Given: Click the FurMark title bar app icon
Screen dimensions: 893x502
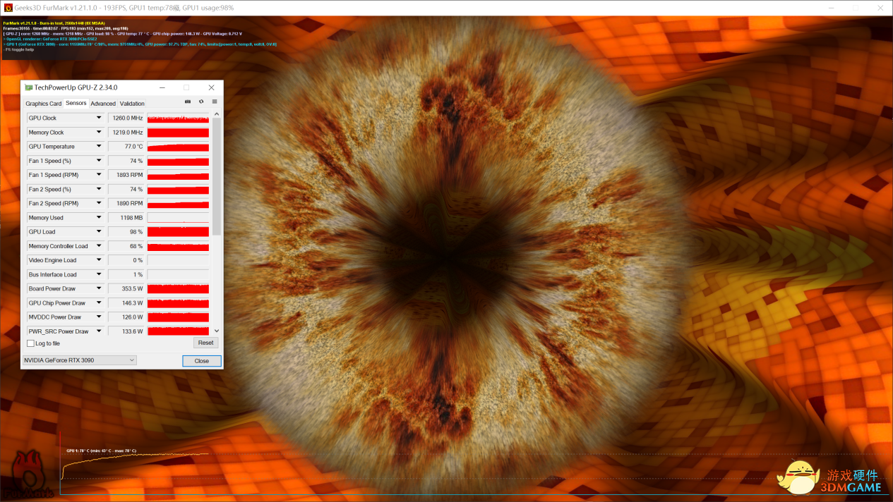Looking at the screenshot, I should [x=8, y=8].
